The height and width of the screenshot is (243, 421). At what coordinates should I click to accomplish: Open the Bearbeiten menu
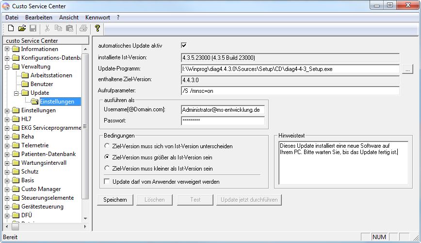(39, 17)
